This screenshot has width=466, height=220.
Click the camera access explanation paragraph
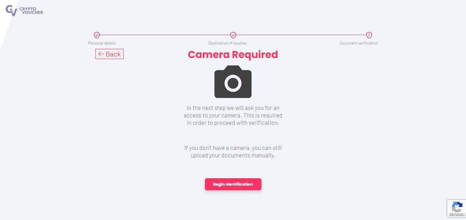(233, 115)
